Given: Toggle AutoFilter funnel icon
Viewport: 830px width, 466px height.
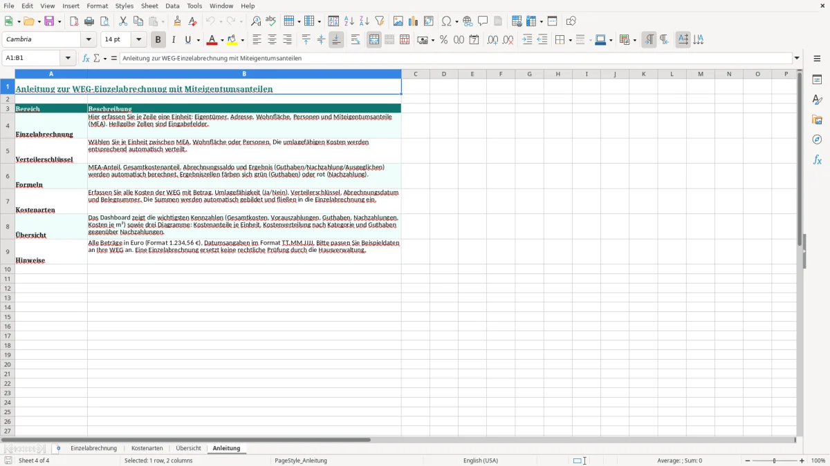Looking at the screenshot, I should [x=379, y=21].
